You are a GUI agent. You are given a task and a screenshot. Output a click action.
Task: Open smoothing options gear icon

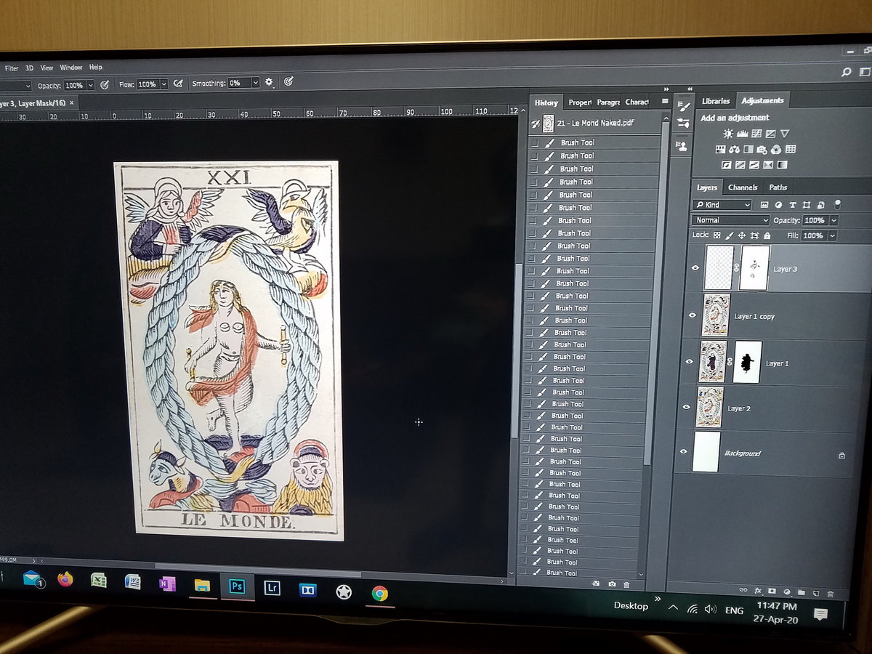(269, 83)
